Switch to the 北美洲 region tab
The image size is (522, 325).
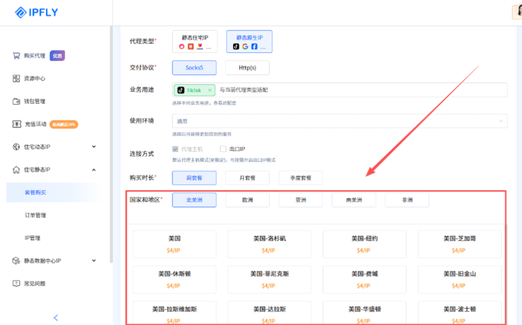pyautogui.click(x=194, y=200)
